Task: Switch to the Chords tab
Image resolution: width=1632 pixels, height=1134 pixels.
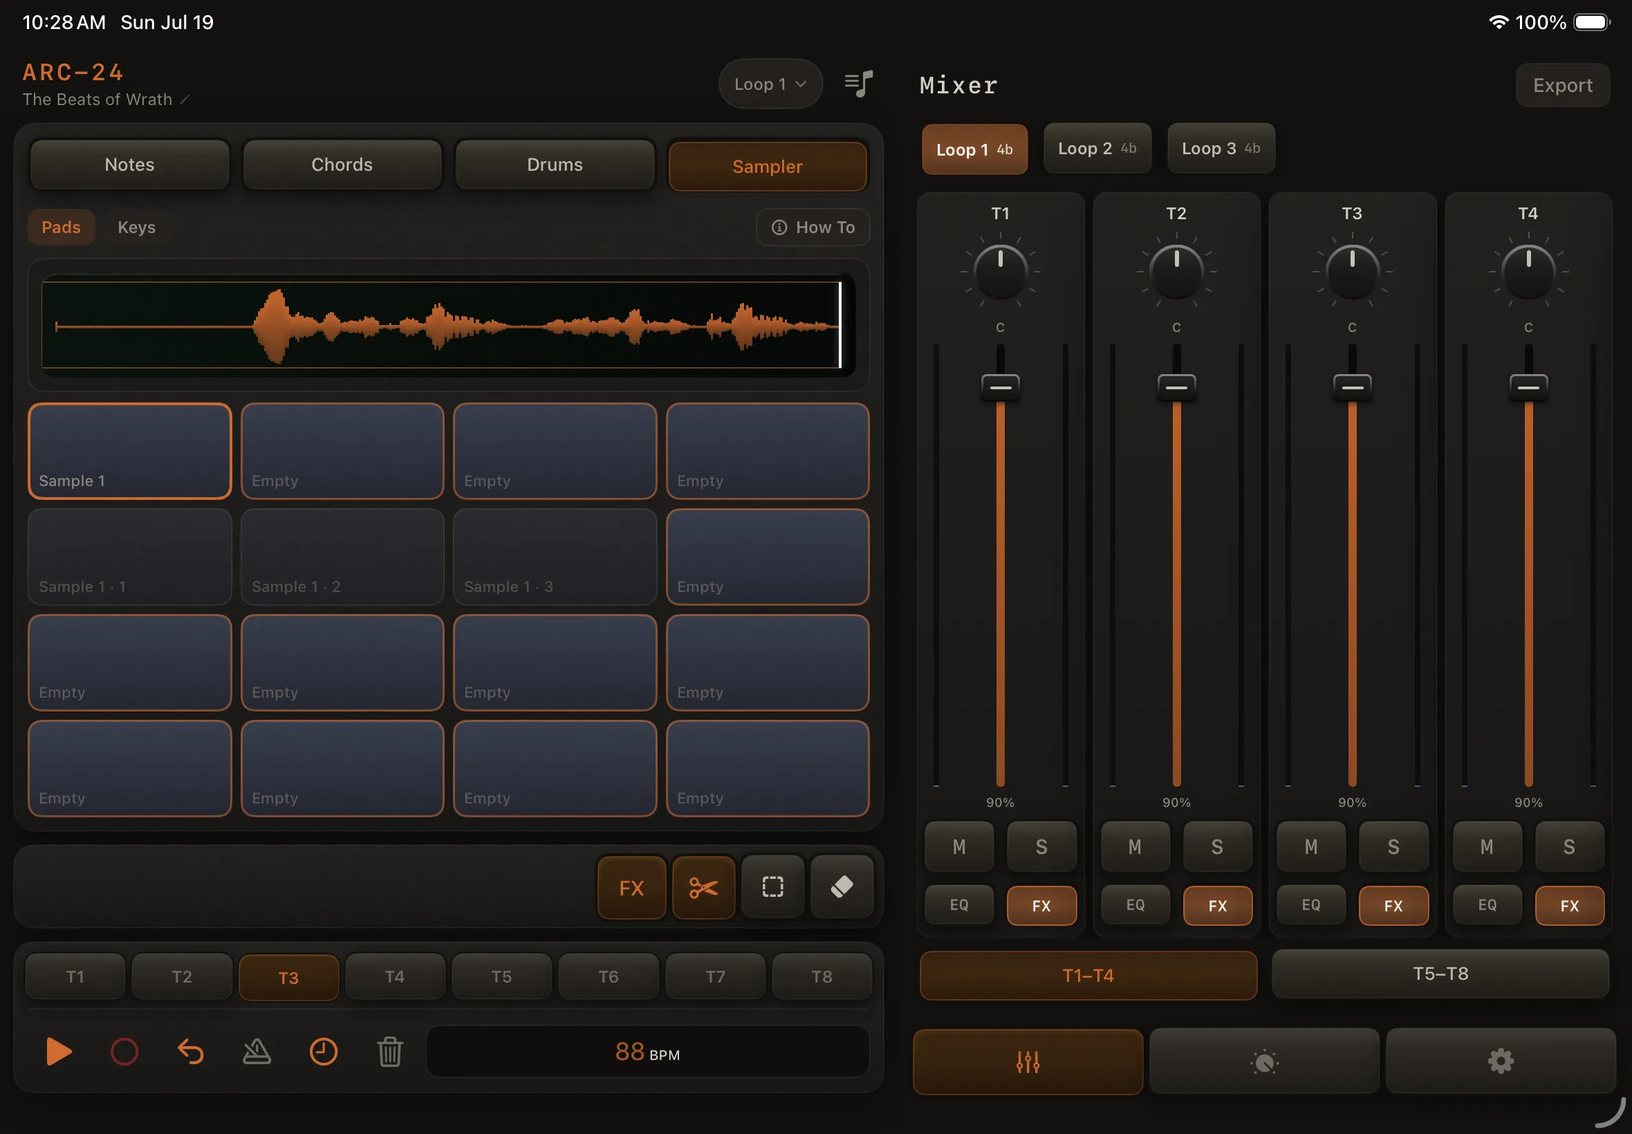Action: tap(342, 165)
